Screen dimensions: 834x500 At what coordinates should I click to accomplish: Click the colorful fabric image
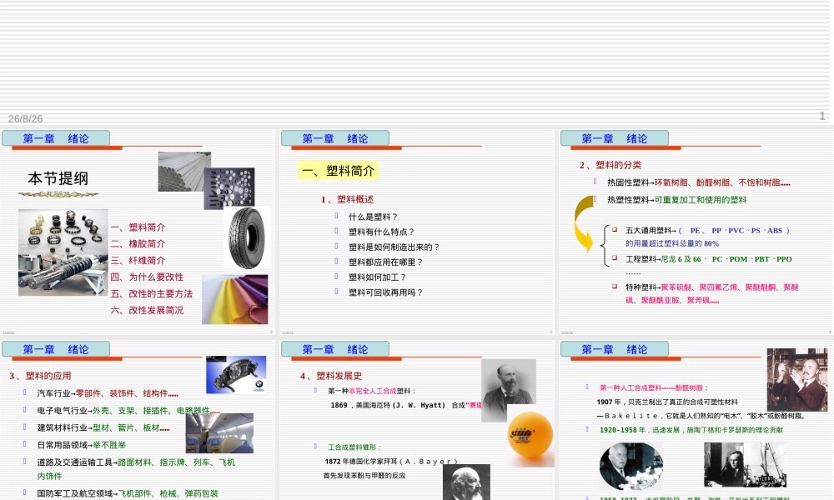pos(235,299)
